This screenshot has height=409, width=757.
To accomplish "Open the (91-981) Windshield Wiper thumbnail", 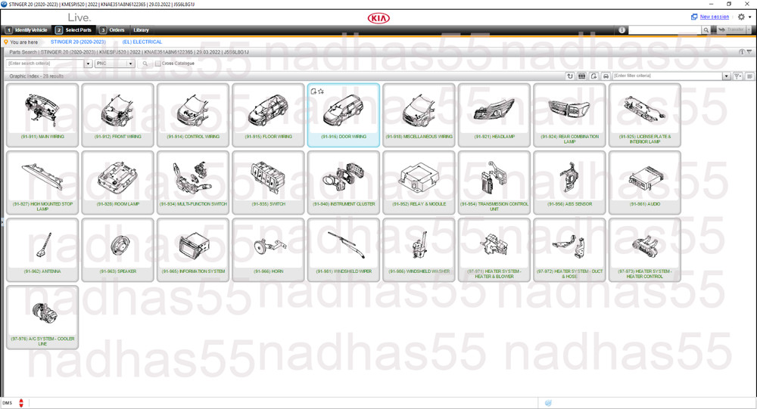I will coord(344,249).
